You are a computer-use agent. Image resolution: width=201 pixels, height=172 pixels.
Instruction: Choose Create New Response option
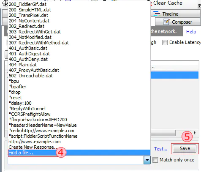coord(79,147)
